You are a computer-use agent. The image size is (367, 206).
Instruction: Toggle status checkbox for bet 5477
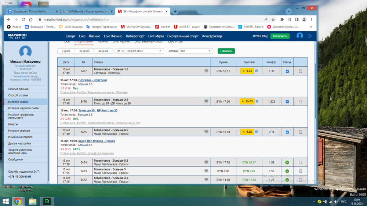(287, 71)
